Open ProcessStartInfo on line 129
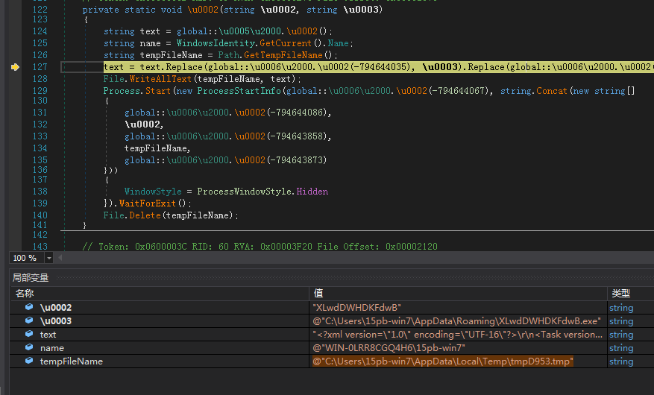 [239, 90]
